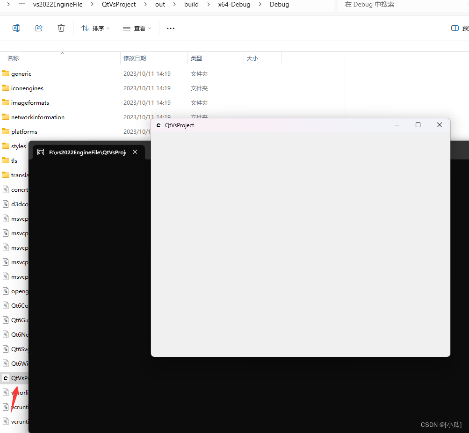Select the Qt6Gui DLL file icon

tap(6, 320)
